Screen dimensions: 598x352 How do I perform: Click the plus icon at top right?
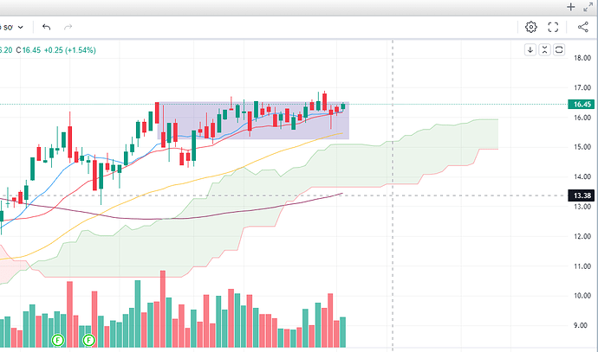coord(571,7)
